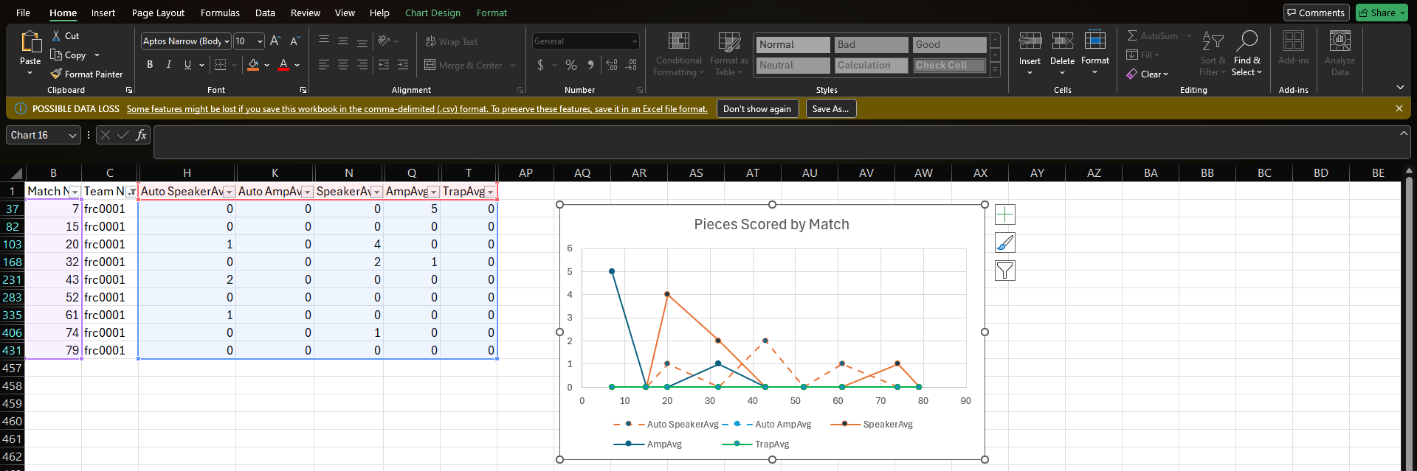This screenshot has width=1417, height=471.
Task: Align text to the right
Action: click(362, 65)
